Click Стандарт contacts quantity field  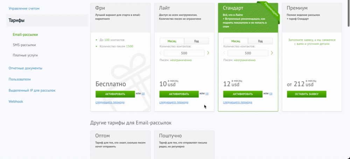pyautogui.click(x=248, y=53)
